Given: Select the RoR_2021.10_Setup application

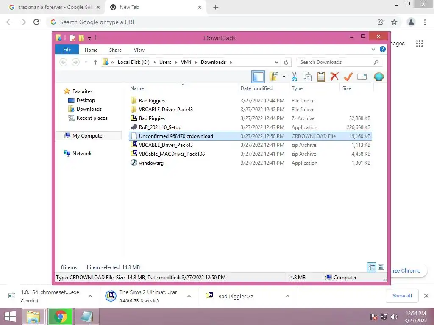Looking at the screenshot, I should pyautogui.click(x=250, y=127).
